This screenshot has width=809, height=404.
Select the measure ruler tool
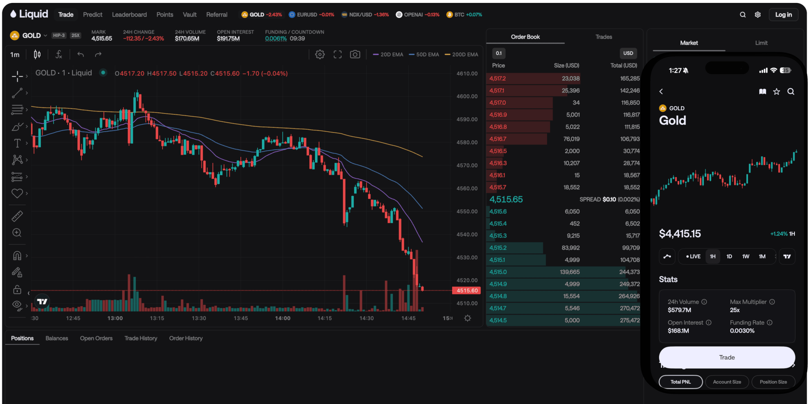(17, 216)
